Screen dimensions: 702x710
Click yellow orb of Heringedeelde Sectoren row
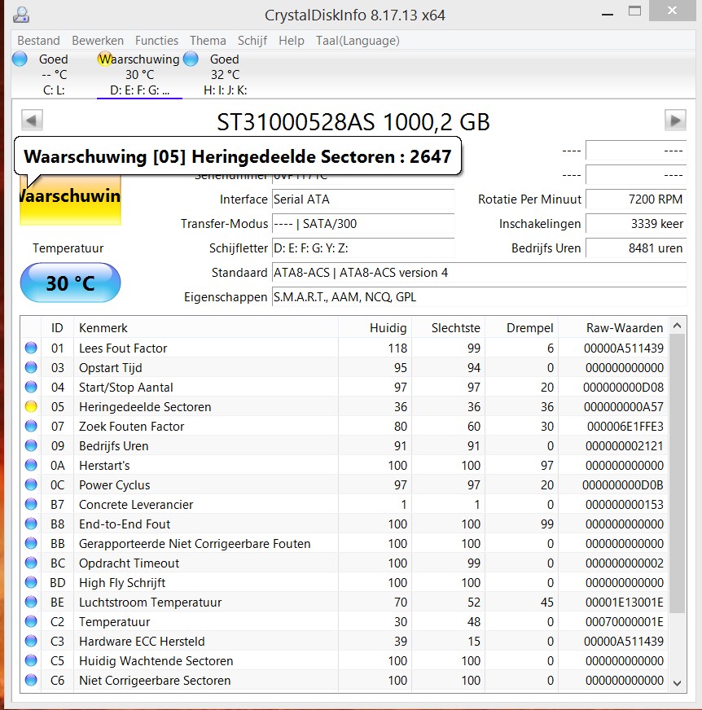pyautogui.click(x=31, y=406)
